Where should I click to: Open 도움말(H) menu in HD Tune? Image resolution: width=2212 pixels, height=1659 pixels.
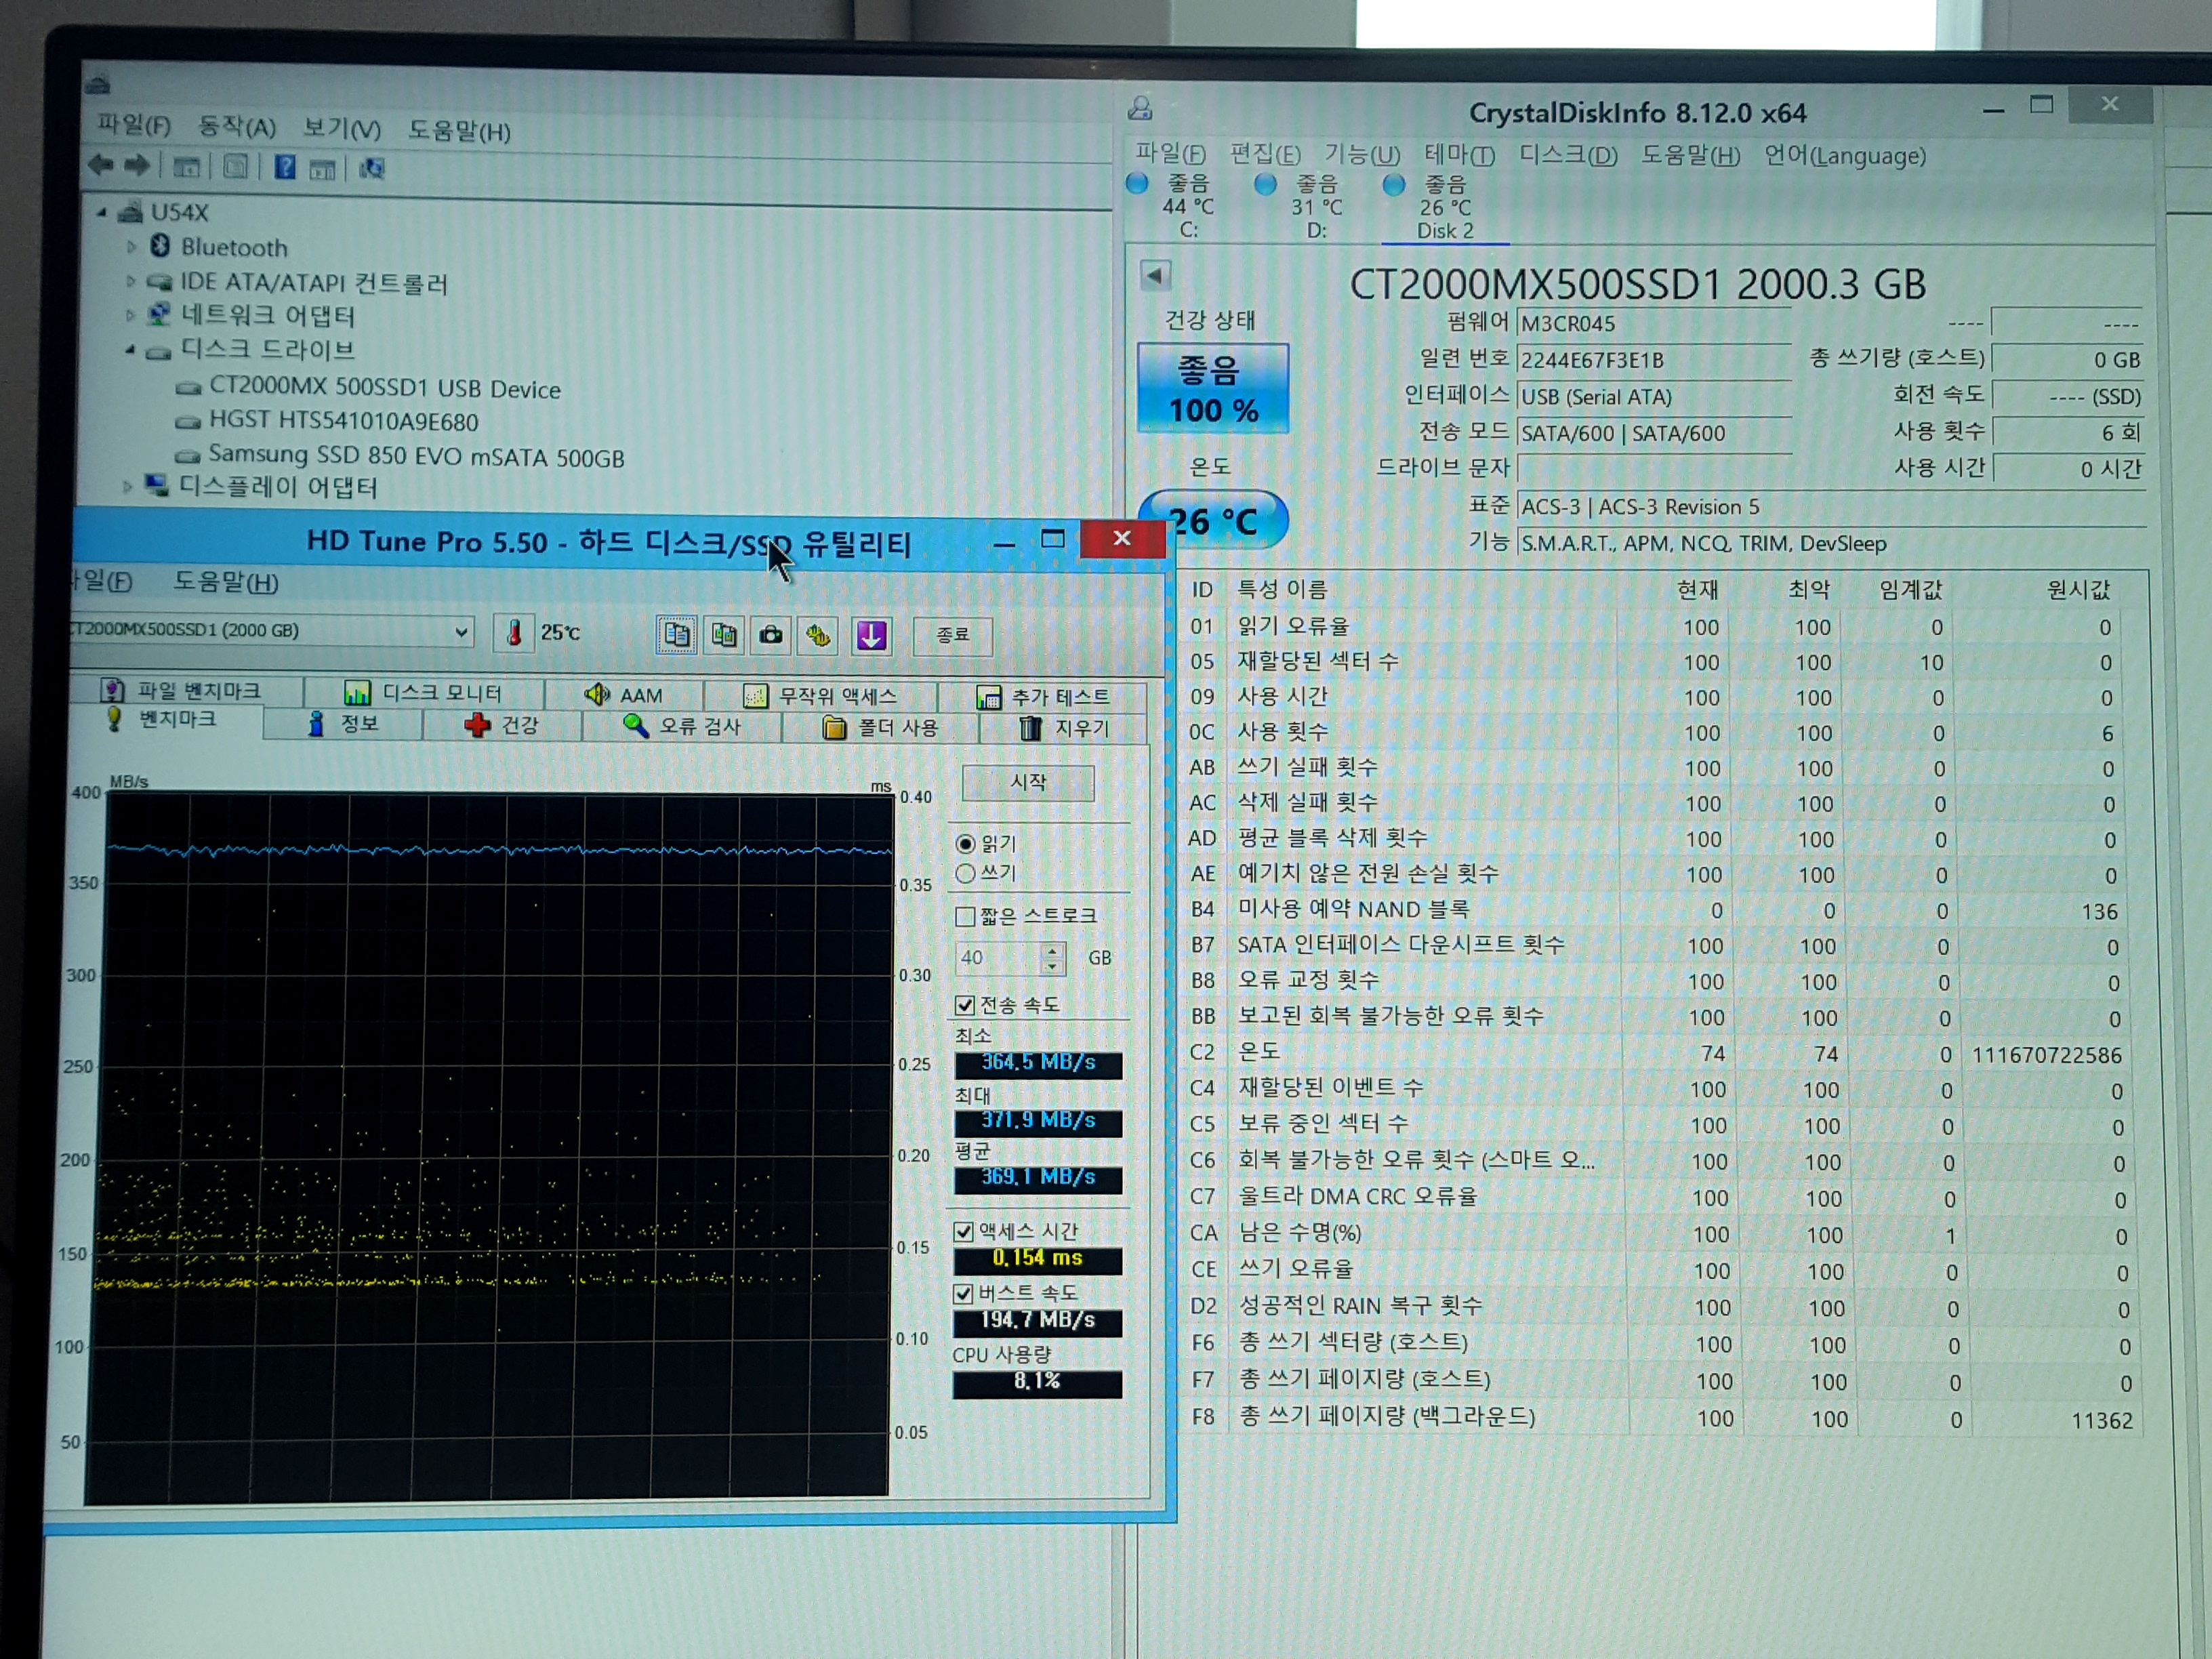pyautogui.click(x=226, y=582)
